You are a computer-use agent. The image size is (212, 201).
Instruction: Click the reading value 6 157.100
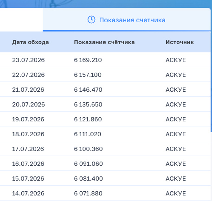point(88,75)
